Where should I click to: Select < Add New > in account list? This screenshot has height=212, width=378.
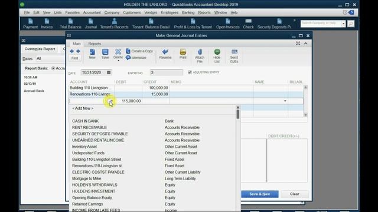click(x=83, y=108)
